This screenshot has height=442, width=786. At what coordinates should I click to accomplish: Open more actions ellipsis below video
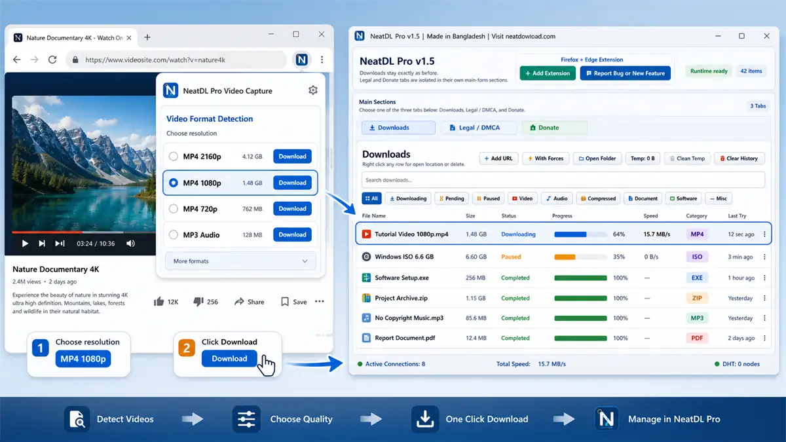(x=320, y=302)
